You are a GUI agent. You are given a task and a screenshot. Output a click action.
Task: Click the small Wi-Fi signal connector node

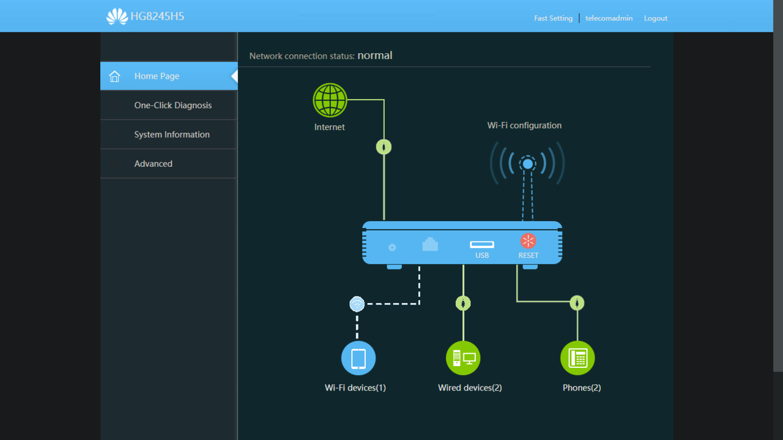coord(357,304)
